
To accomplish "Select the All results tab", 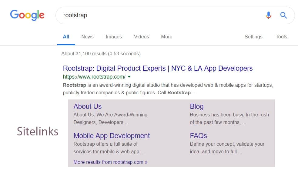I will pos(66,37).
